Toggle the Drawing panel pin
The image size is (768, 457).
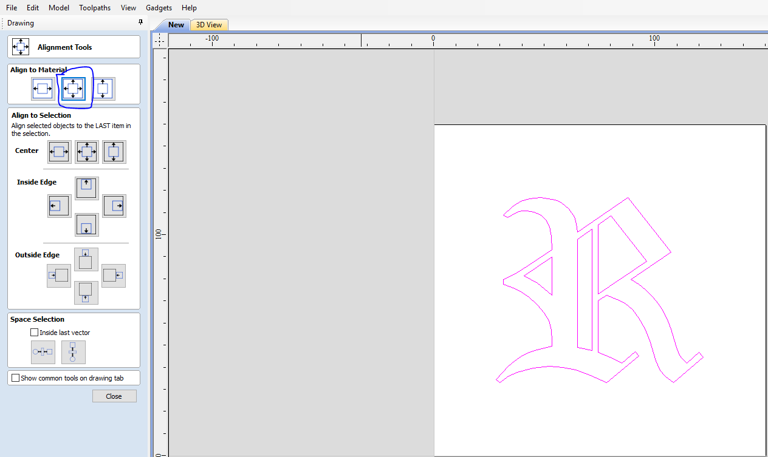[x=140, y=22]
